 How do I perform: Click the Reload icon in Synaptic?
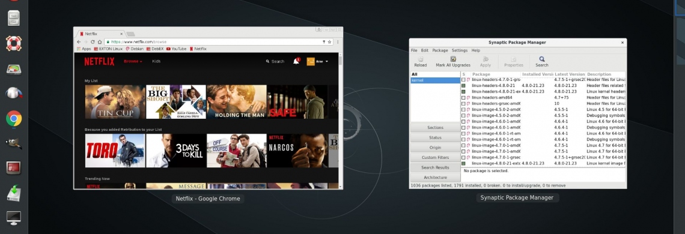click(x=420, y=59)
